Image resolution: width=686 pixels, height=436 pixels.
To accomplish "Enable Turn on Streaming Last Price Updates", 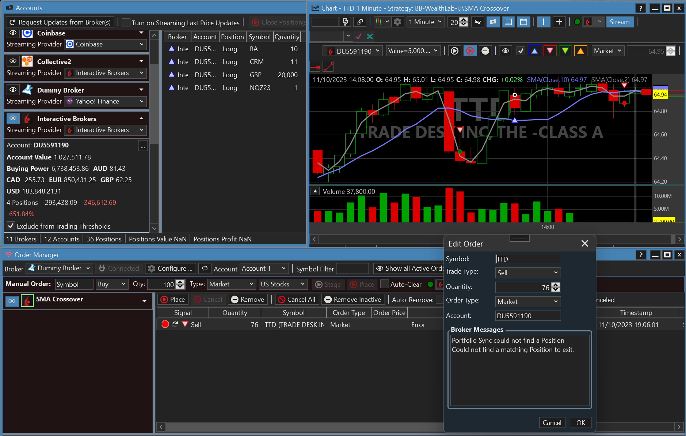I will (x=126, y=23).
